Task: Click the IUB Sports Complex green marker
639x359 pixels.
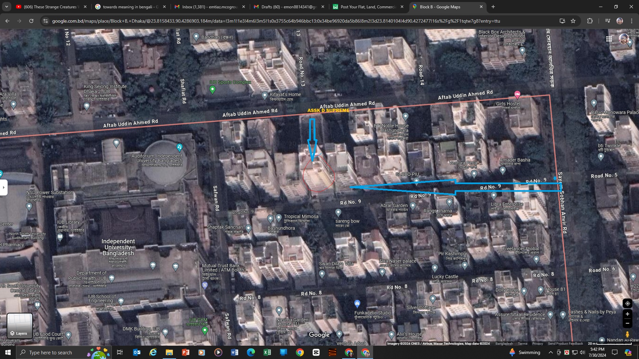Action: (x=212, y=89)
